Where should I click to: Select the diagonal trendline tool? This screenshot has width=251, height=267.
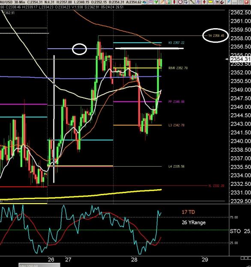192,2
